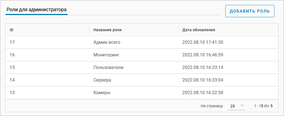Sort by ID column header
Image resolution: width=284 pixels, height=116 pixels.
(12, 30)
